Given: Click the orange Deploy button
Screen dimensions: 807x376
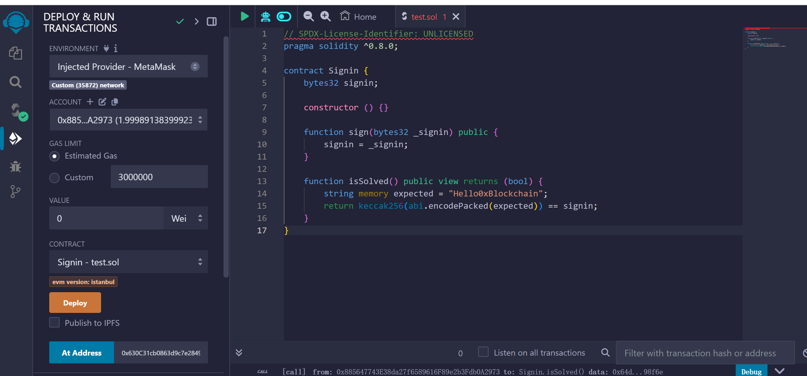Looking at the screenshot, I should (x=75, y=303).
